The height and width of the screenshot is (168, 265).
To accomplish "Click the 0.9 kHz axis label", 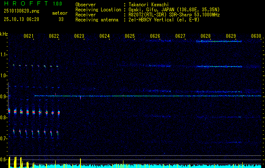I will (4, 97).
